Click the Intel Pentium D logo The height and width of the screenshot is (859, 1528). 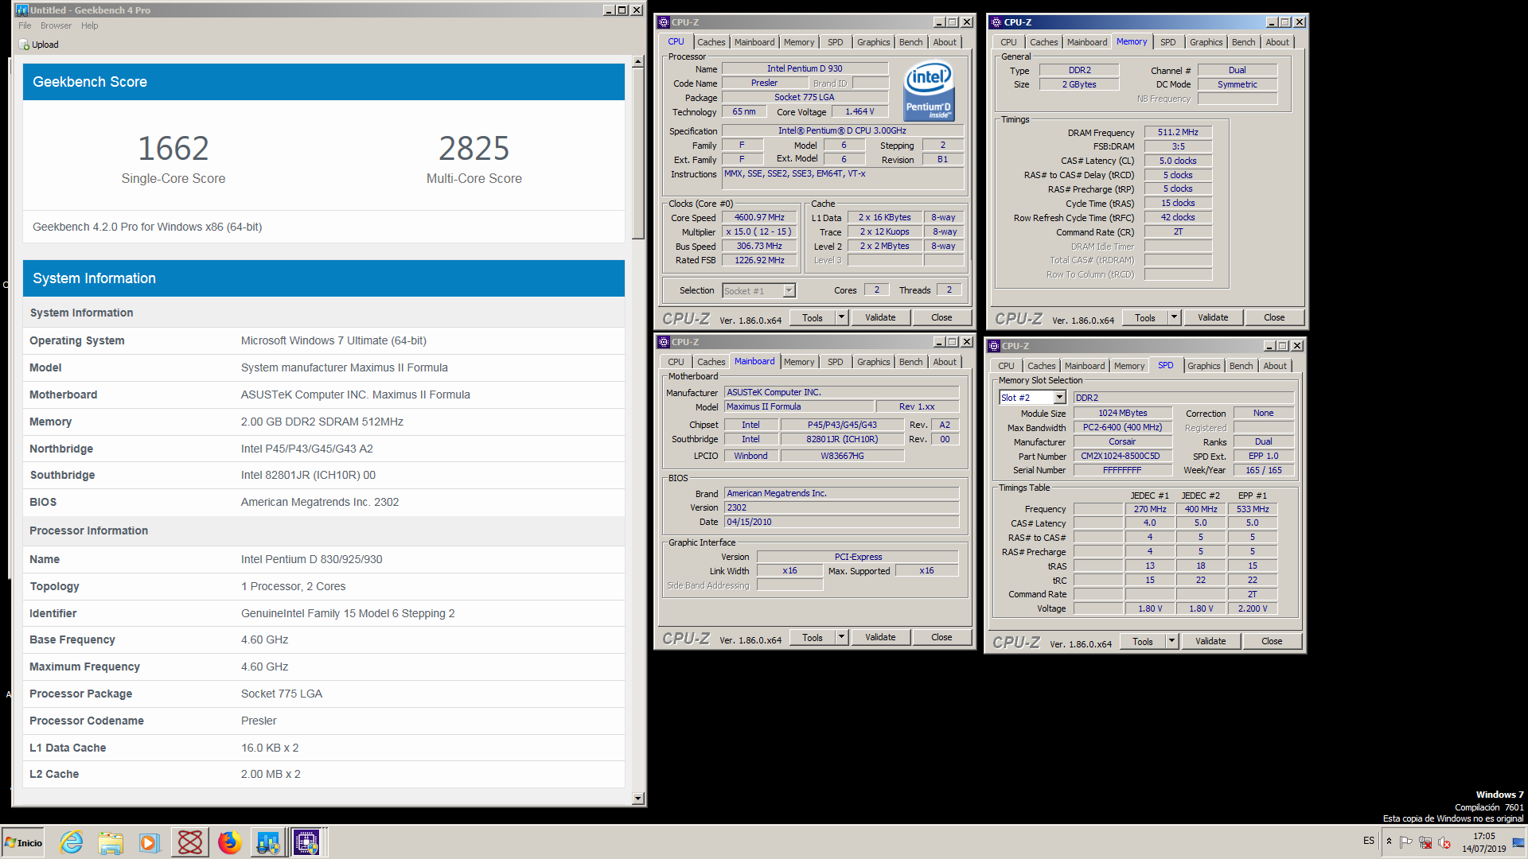tap(929, 91)
